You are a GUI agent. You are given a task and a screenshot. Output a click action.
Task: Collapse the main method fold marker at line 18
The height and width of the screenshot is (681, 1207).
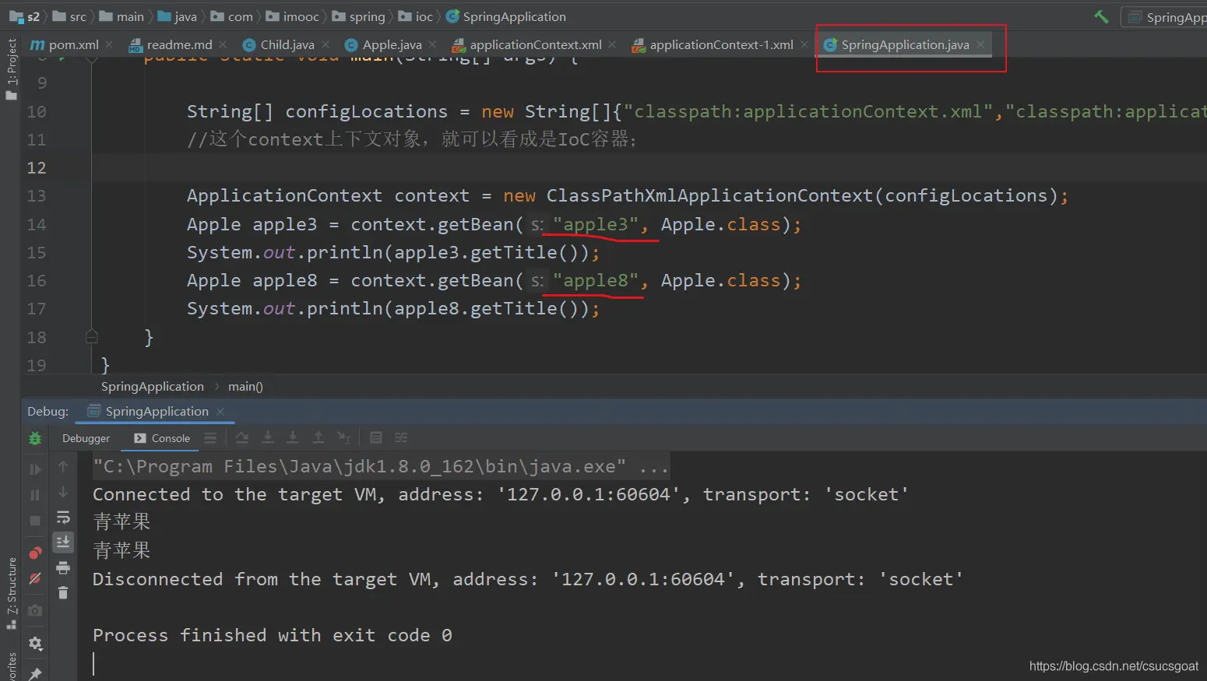coord(91,337)
